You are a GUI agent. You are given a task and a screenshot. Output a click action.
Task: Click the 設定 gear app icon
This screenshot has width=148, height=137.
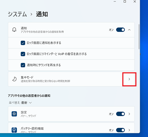14,114
